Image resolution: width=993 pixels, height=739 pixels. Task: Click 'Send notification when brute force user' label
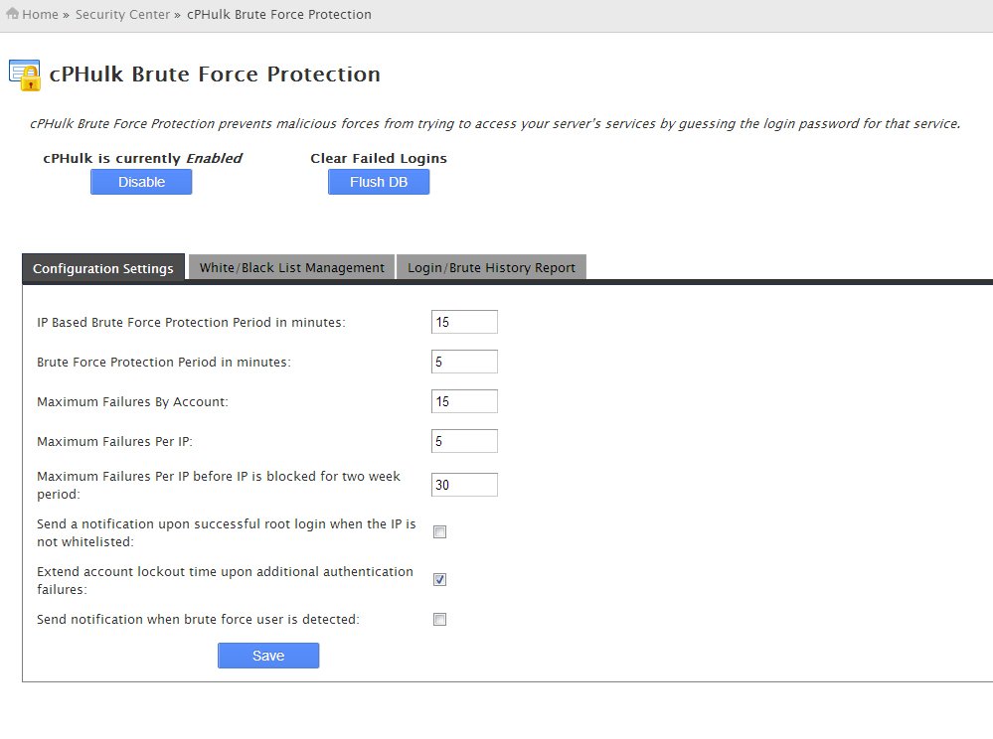point(198,620)
